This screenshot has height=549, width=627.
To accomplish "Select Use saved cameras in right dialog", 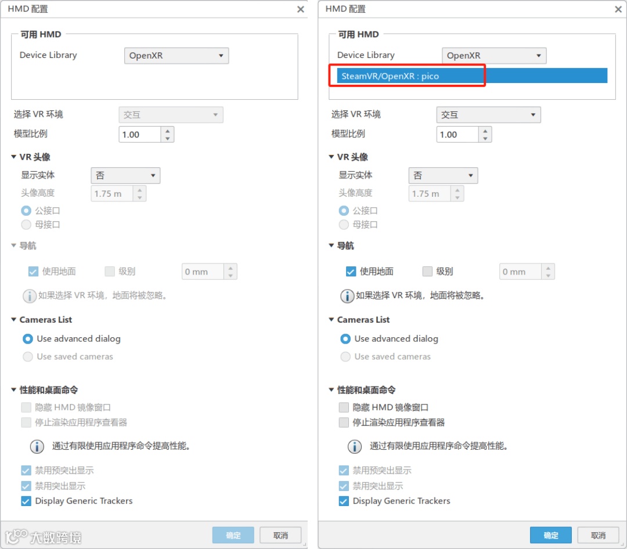I will coord(345,357).
